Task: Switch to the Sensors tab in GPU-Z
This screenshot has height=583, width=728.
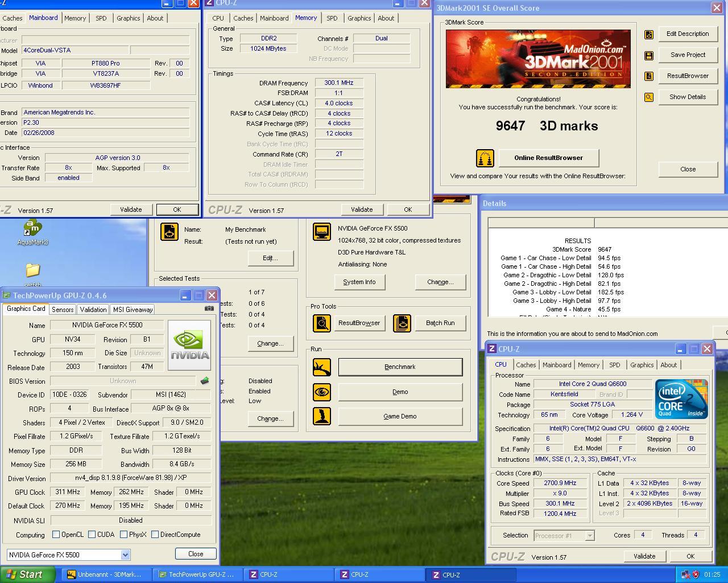Action: pos(63,309)
